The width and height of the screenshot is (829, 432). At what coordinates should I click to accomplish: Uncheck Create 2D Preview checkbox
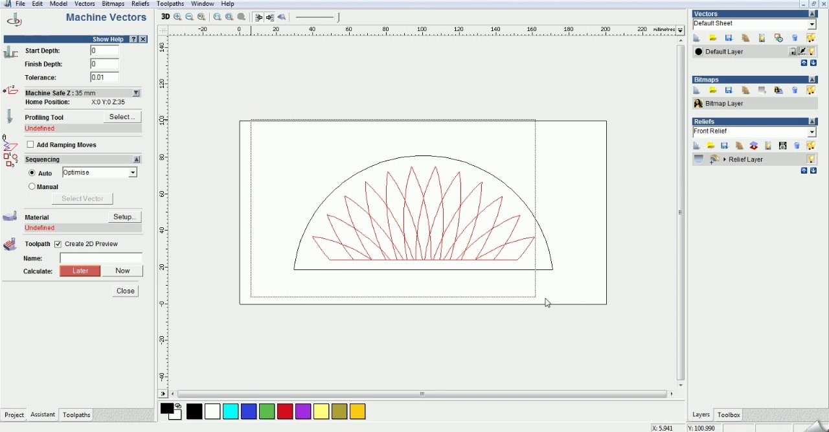click(58, 244)
